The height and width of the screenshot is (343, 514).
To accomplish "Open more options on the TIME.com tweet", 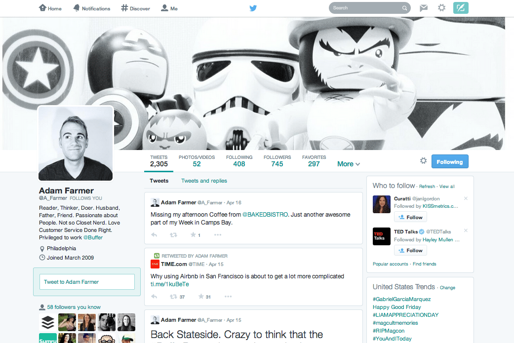I will (x=228, y=296).
